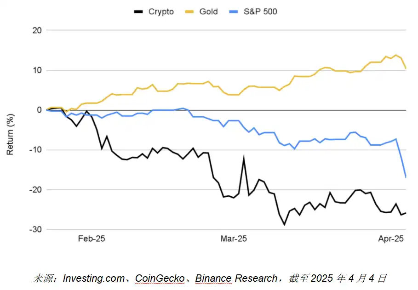Click the 0 y-axis tick label
Viewport: 418px width, 290px height.
pyautogui.click(x=39, y=110)
